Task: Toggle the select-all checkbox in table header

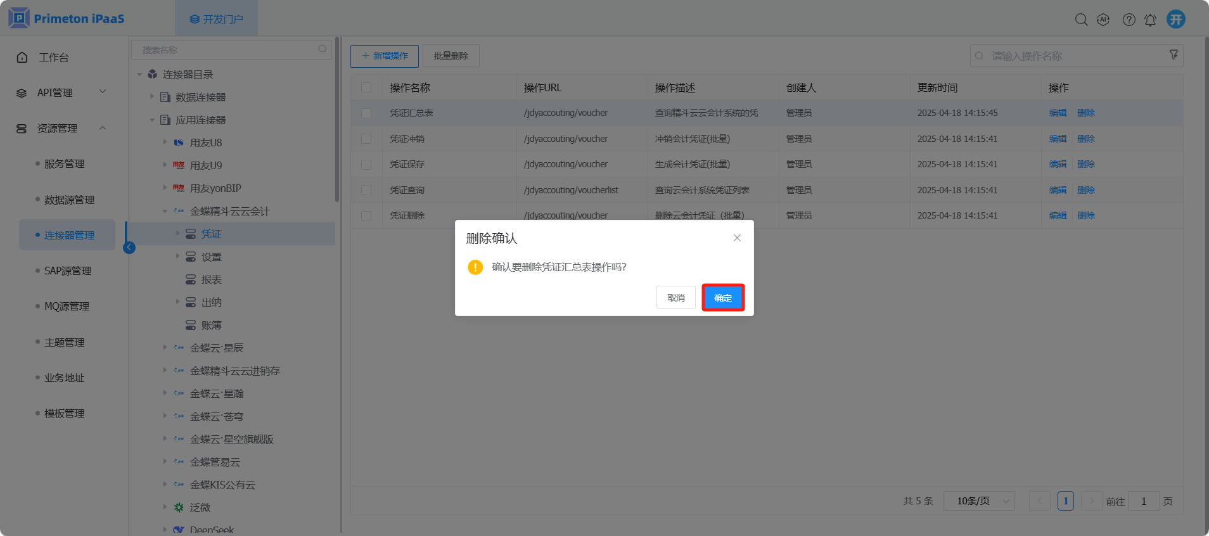Action: (366, 88)
